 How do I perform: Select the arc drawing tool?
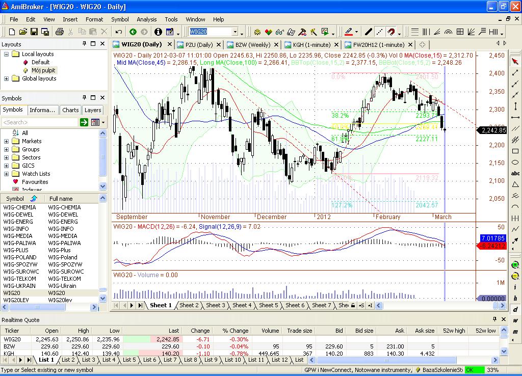(x=515, y=207)
